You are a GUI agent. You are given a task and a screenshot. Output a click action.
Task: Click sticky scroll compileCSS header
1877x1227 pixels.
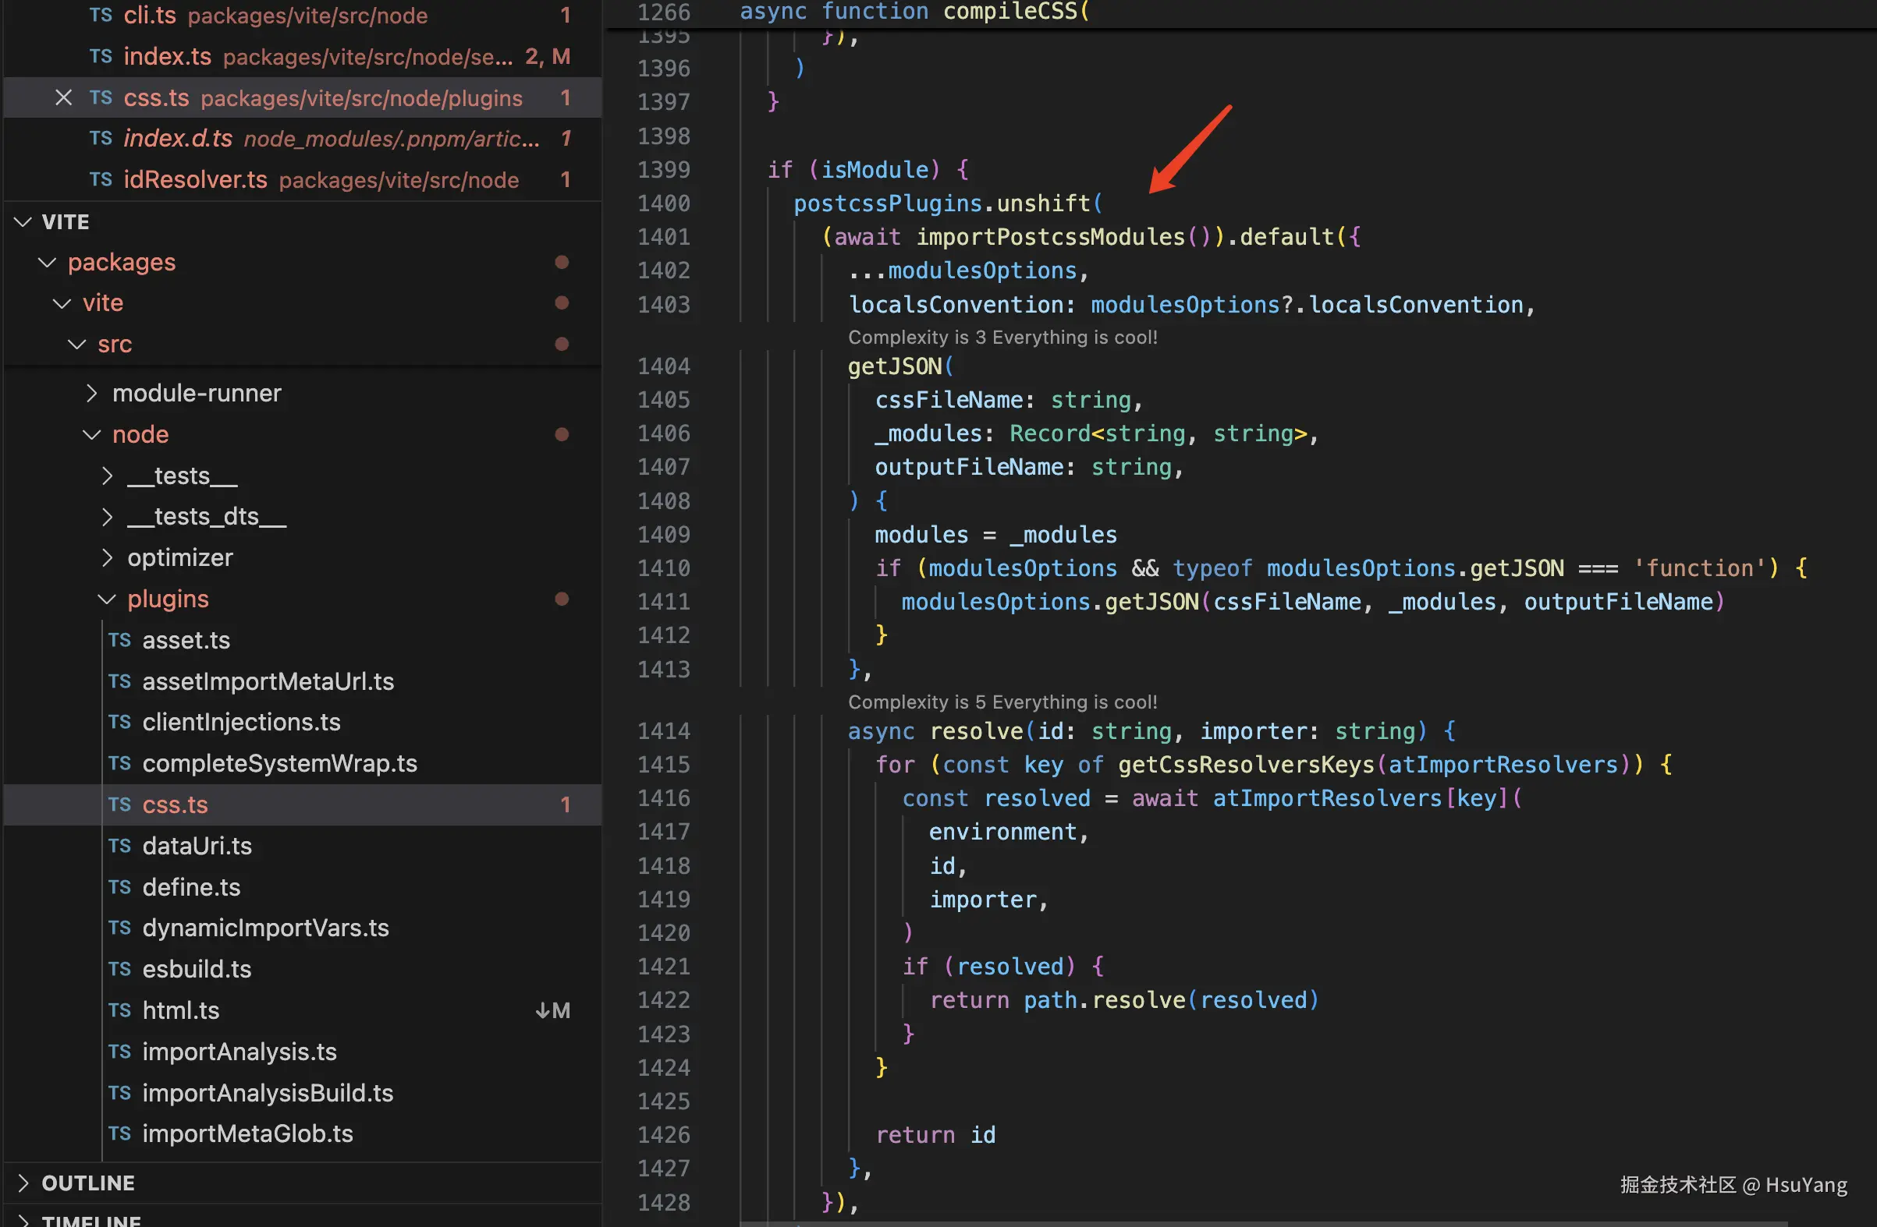(x=915, y=12)
